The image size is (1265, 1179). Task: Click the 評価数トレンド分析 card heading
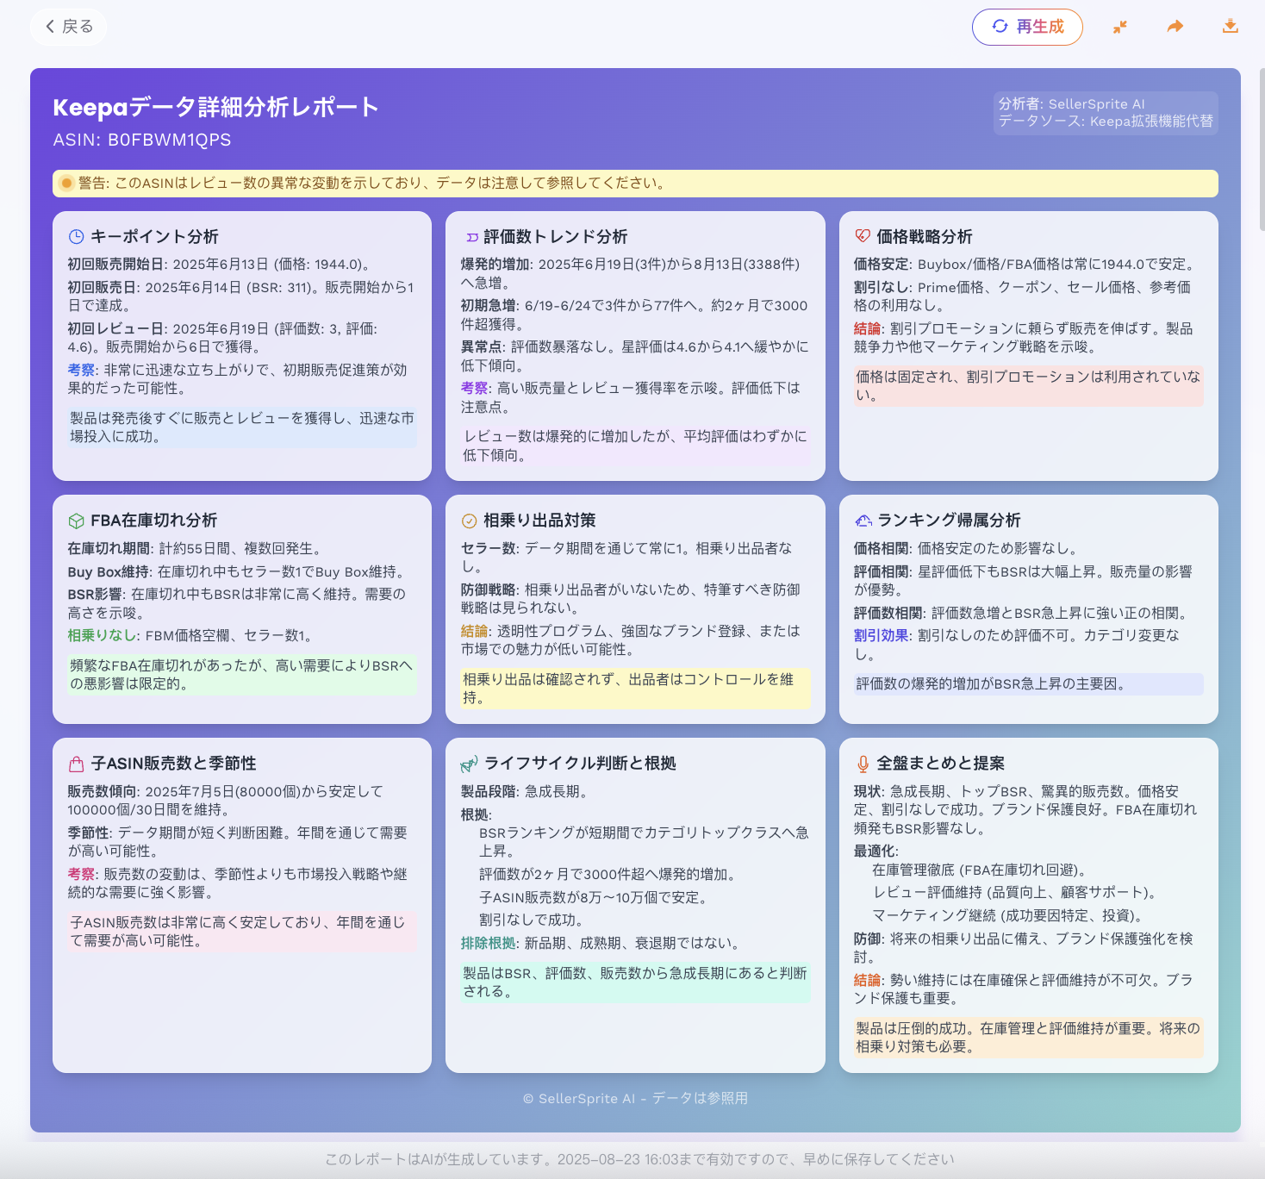555,237
